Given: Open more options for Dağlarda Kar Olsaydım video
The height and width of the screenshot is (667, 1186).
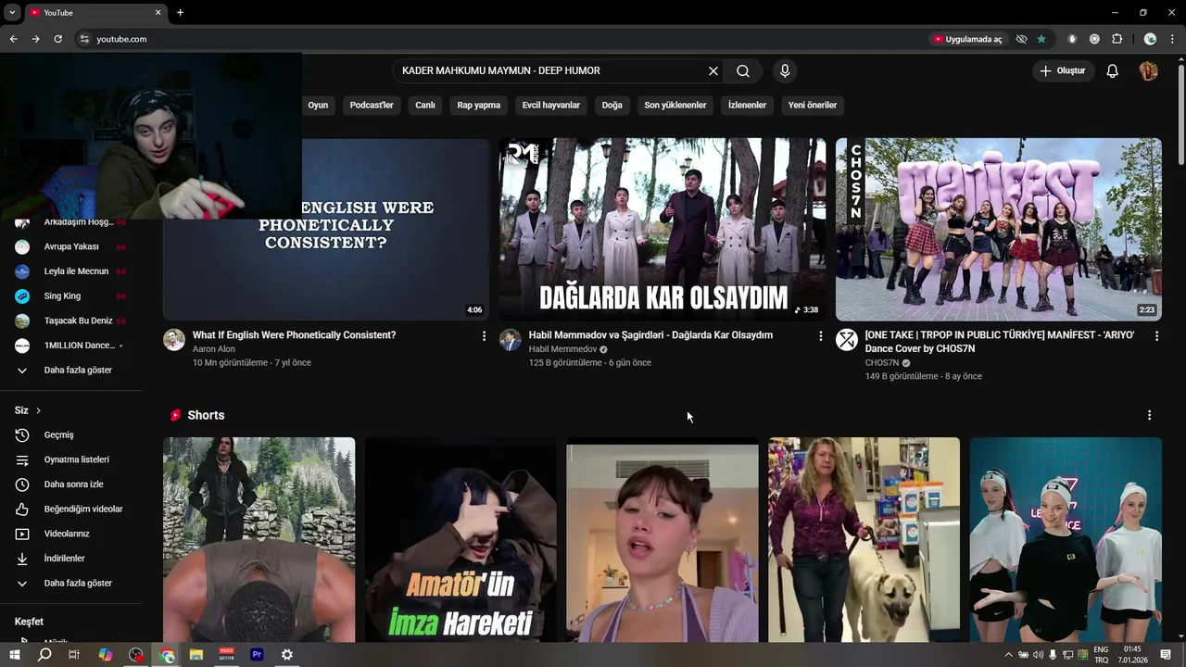Looking at the screenshot, I should point(820,336).
